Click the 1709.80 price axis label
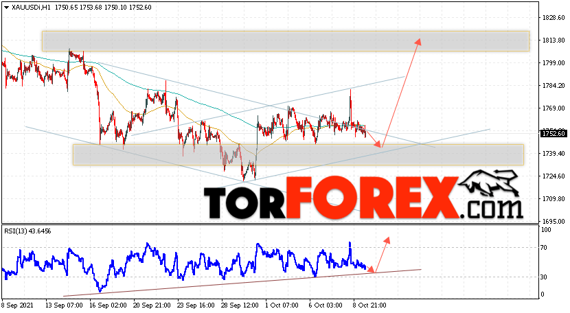The height and width of the screenshot is (313, 570). (x=554, y=198)
